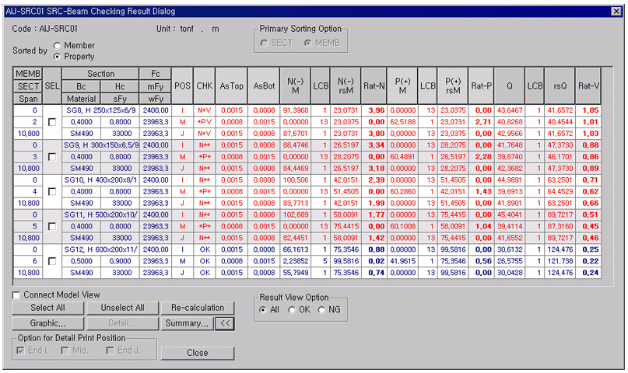Select the Property sorting radio button
This screenshot has height=373, width=628.
(58, 57)
